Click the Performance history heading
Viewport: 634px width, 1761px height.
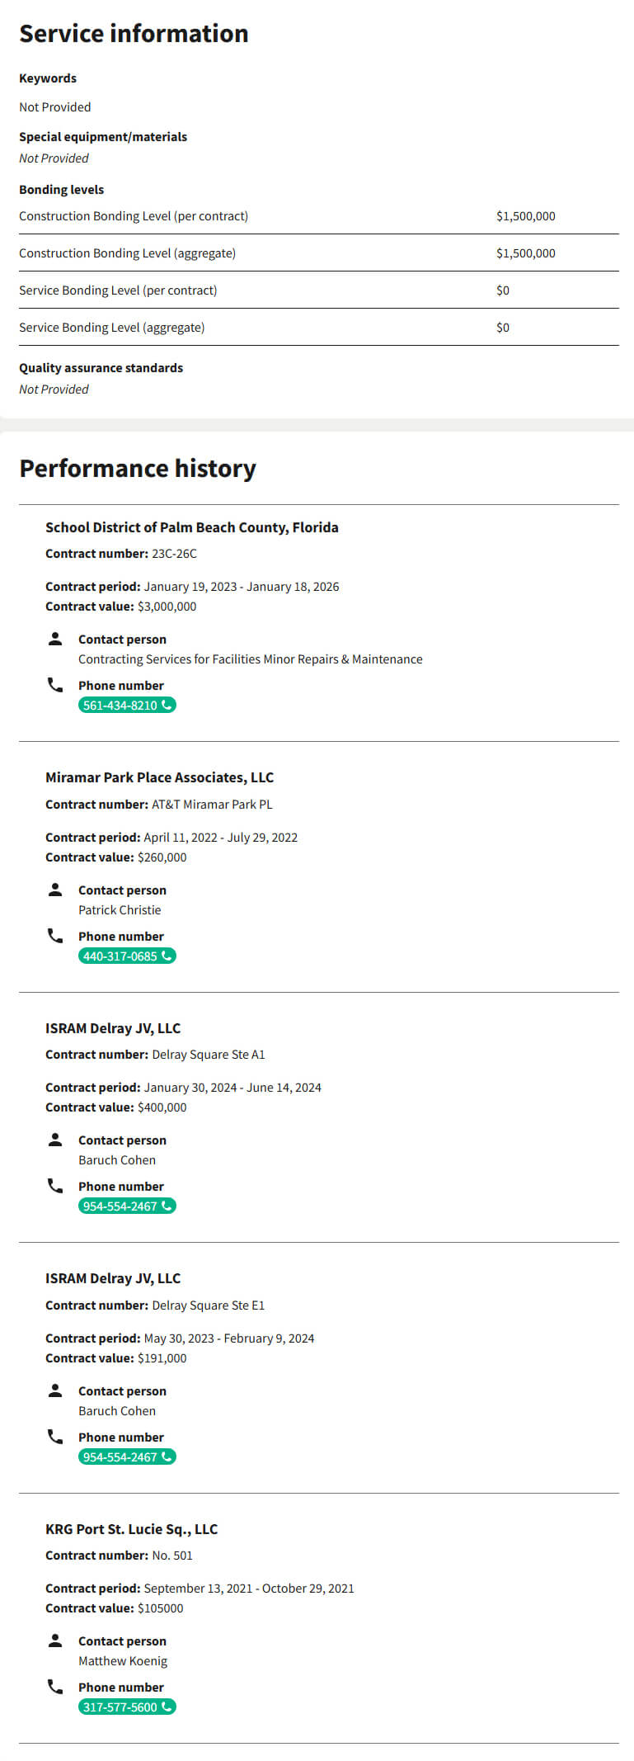(138, 469)
